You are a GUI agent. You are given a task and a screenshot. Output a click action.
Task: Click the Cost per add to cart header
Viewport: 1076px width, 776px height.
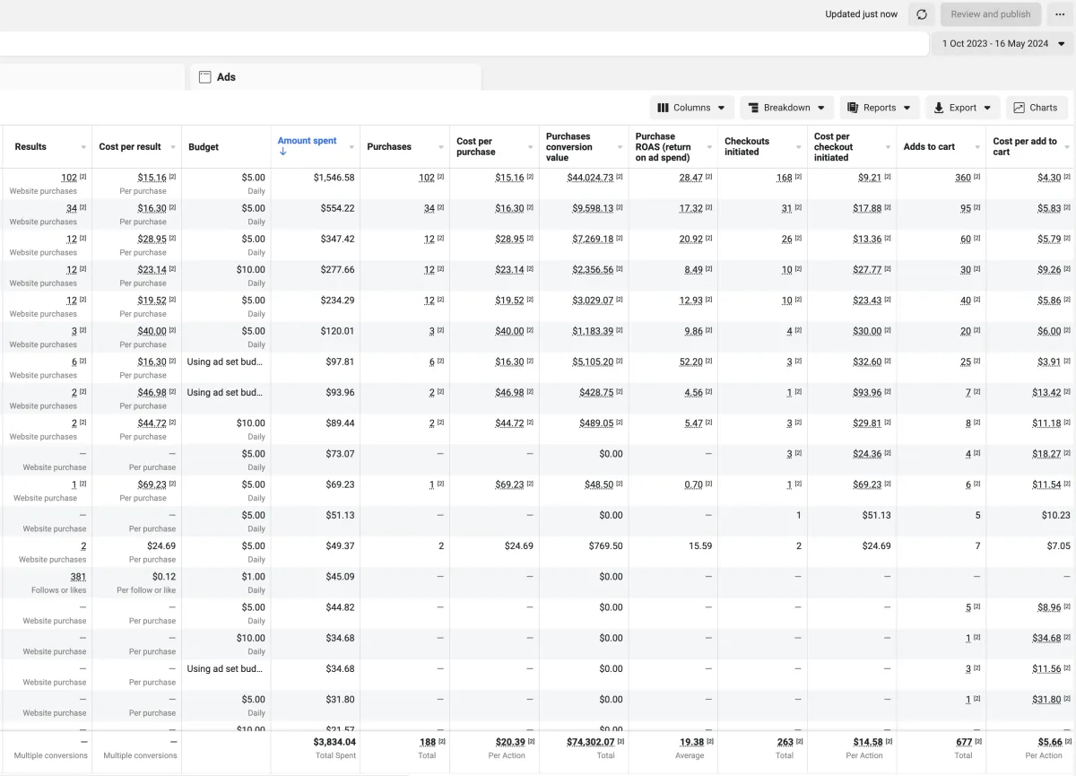(x=1025, y=147)
